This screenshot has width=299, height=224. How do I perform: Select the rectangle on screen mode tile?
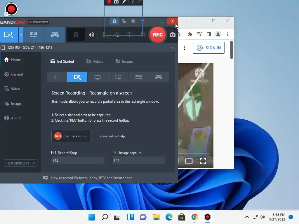click(77, 77)
